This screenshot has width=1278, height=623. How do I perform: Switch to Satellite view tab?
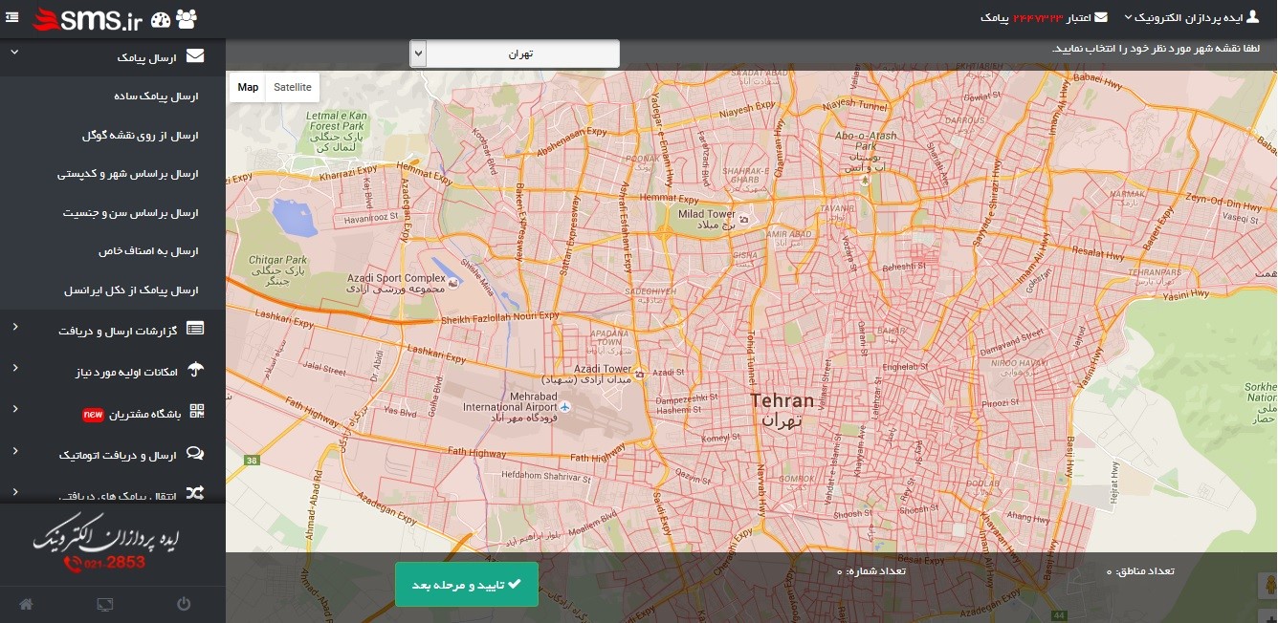click(x=293, y=87)
